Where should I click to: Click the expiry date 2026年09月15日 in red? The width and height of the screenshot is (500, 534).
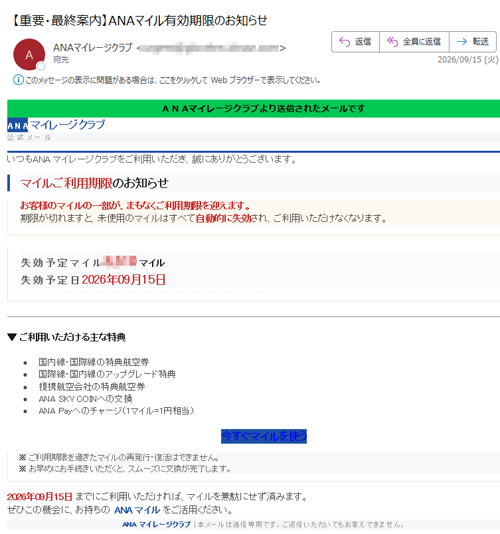(x=124, y=280)
